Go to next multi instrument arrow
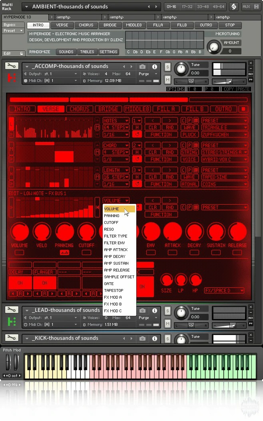 (x=156, y=7)
